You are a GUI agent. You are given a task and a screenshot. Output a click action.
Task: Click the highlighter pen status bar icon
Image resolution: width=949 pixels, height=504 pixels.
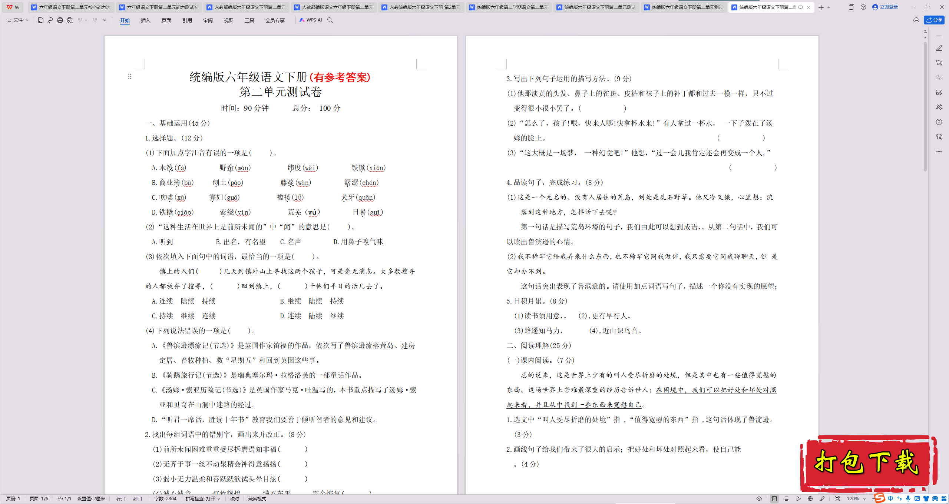[x=822, y=499]
